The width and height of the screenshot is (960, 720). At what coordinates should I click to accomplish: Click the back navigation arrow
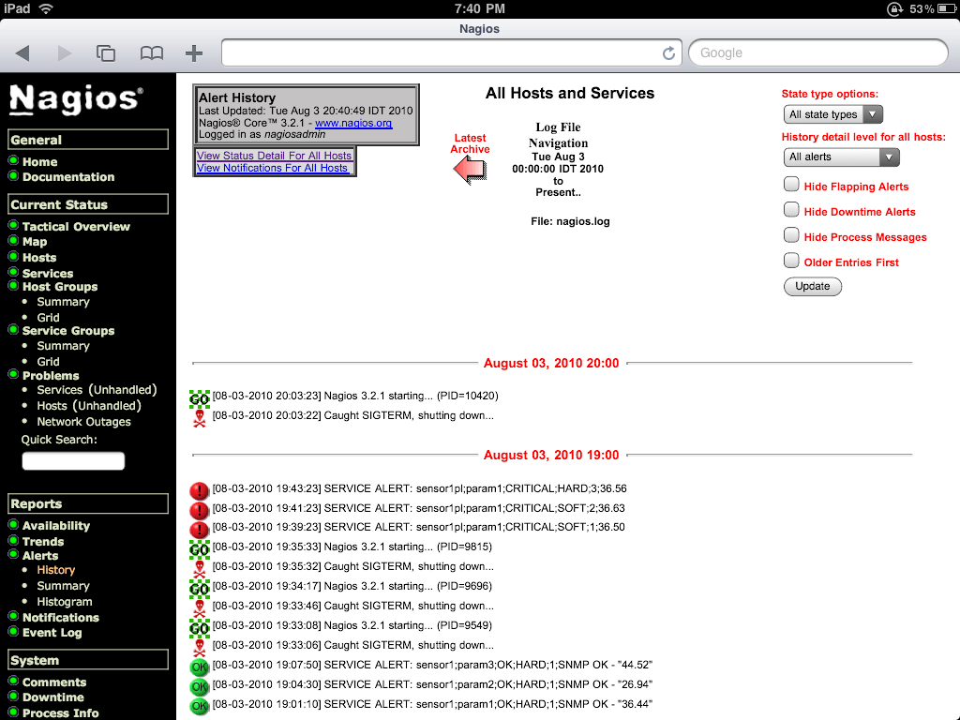22,53
